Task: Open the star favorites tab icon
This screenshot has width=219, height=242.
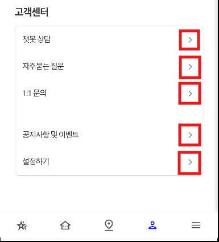Action: 22,225
